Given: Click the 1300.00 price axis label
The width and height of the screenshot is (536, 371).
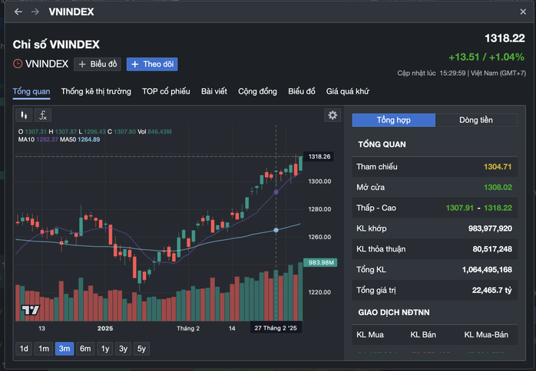Looking at the screenshot, I should click(x=319, y=181).
